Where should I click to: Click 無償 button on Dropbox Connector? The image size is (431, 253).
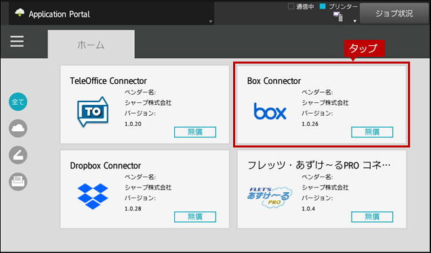click(x=195, y=216)
